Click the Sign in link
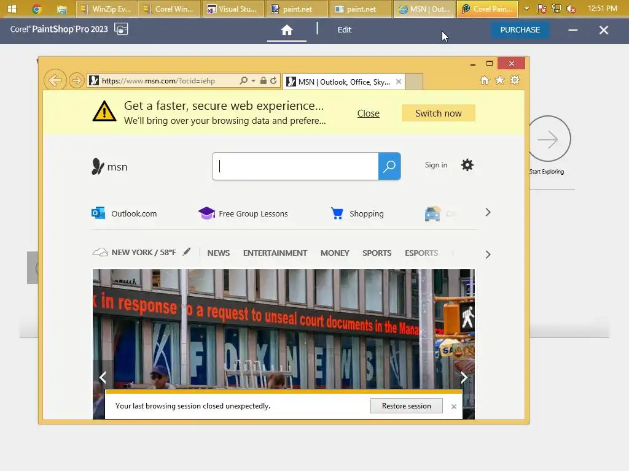The width and height of the screenshot is (629, 471). [436, 165]
